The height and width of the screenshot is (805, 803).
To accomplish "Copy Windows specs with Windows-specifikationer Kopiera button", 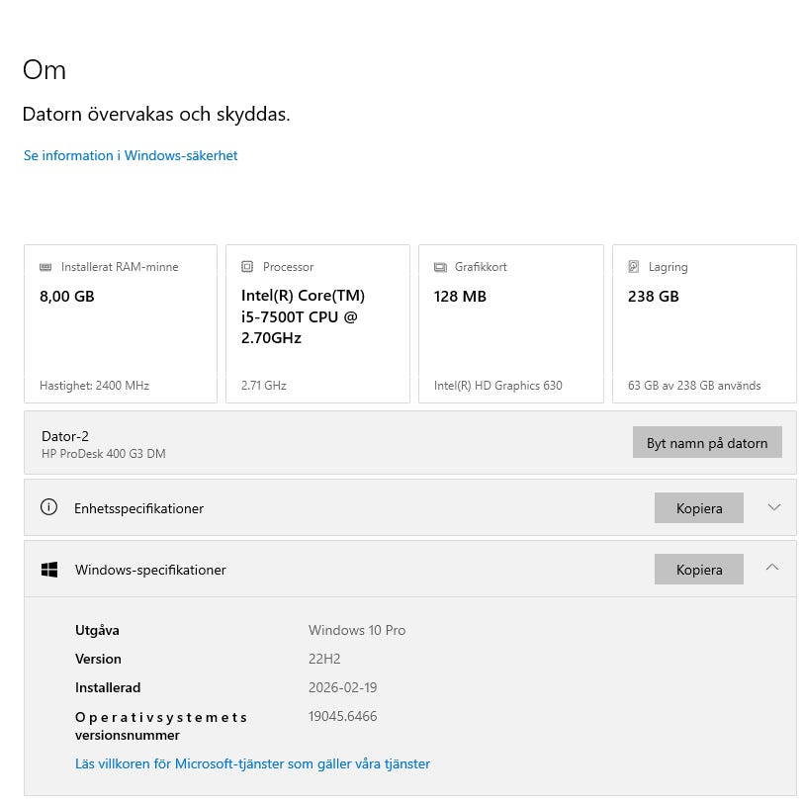I will pos(699,570).
